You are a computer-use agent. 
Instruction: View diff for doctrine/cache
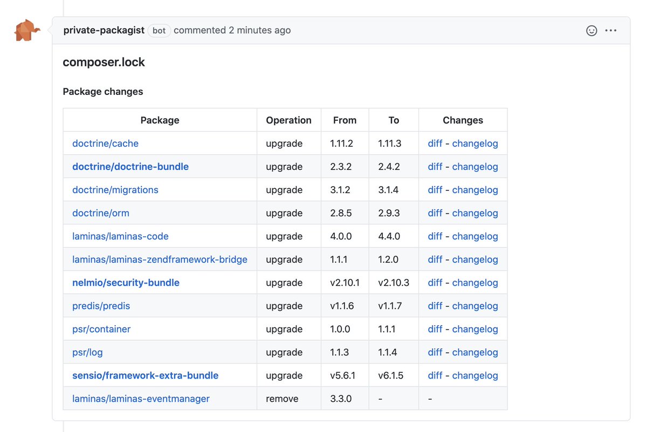click(435, 143)
